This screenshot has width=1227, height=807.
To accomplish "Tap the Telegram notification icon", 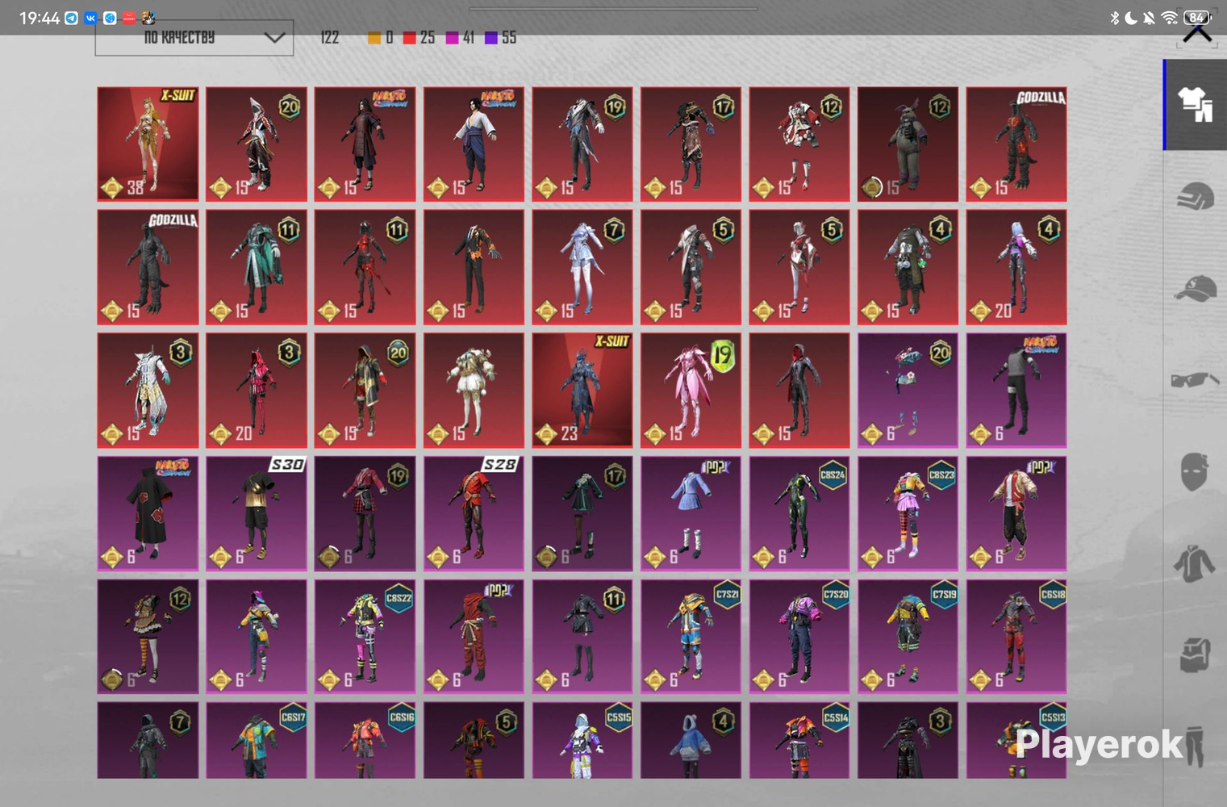I will [x=72, y=18].
